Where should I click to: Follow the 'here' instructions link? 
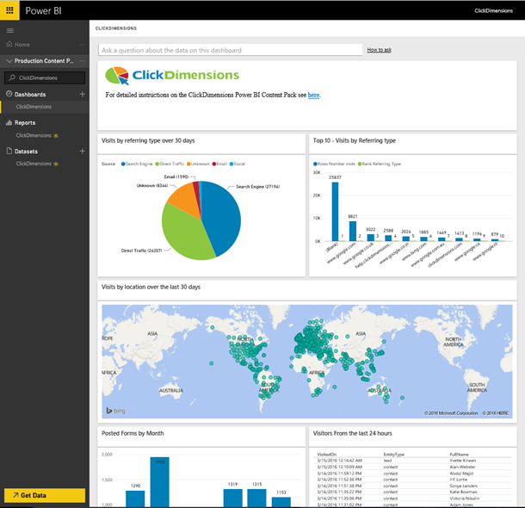pos(313,95)
